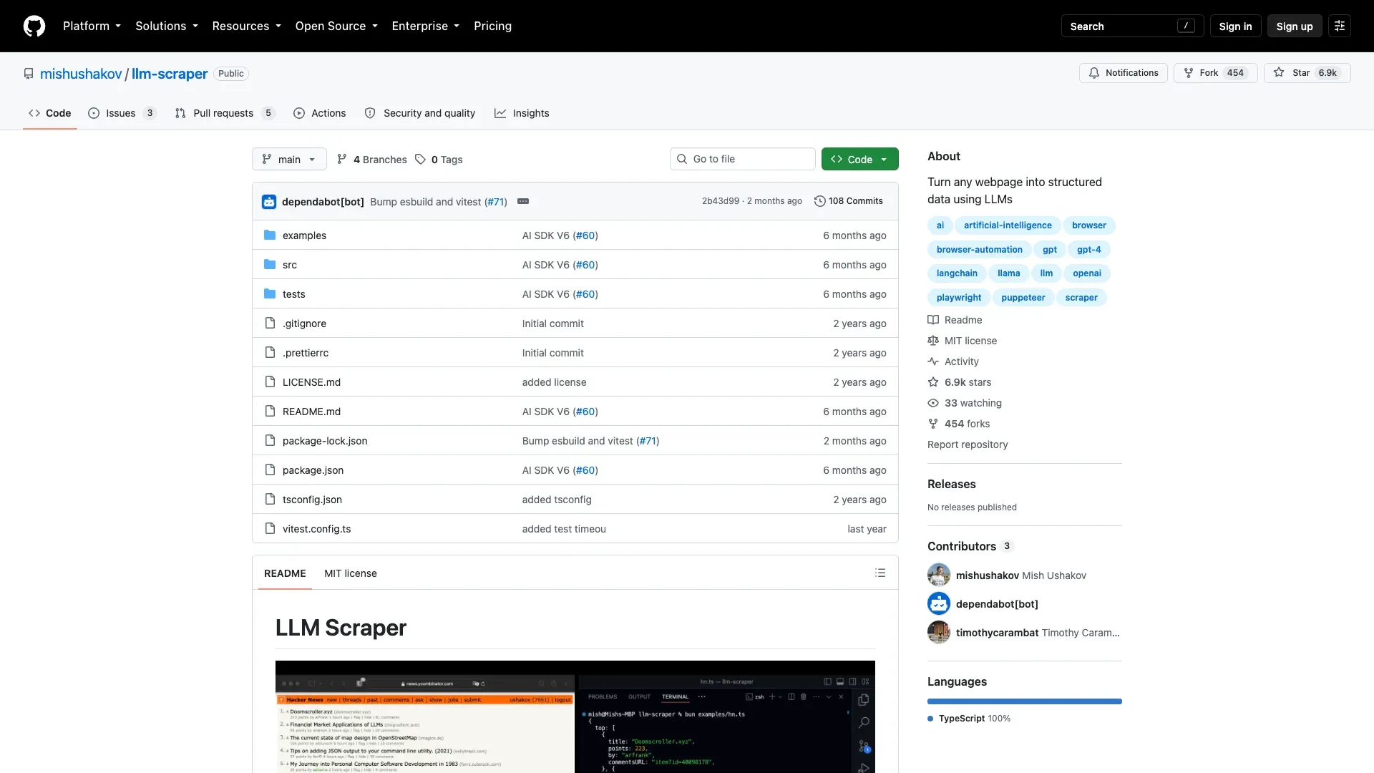Click the LICENSE.md file icon
1374x773 pixels.
point(270,382)
